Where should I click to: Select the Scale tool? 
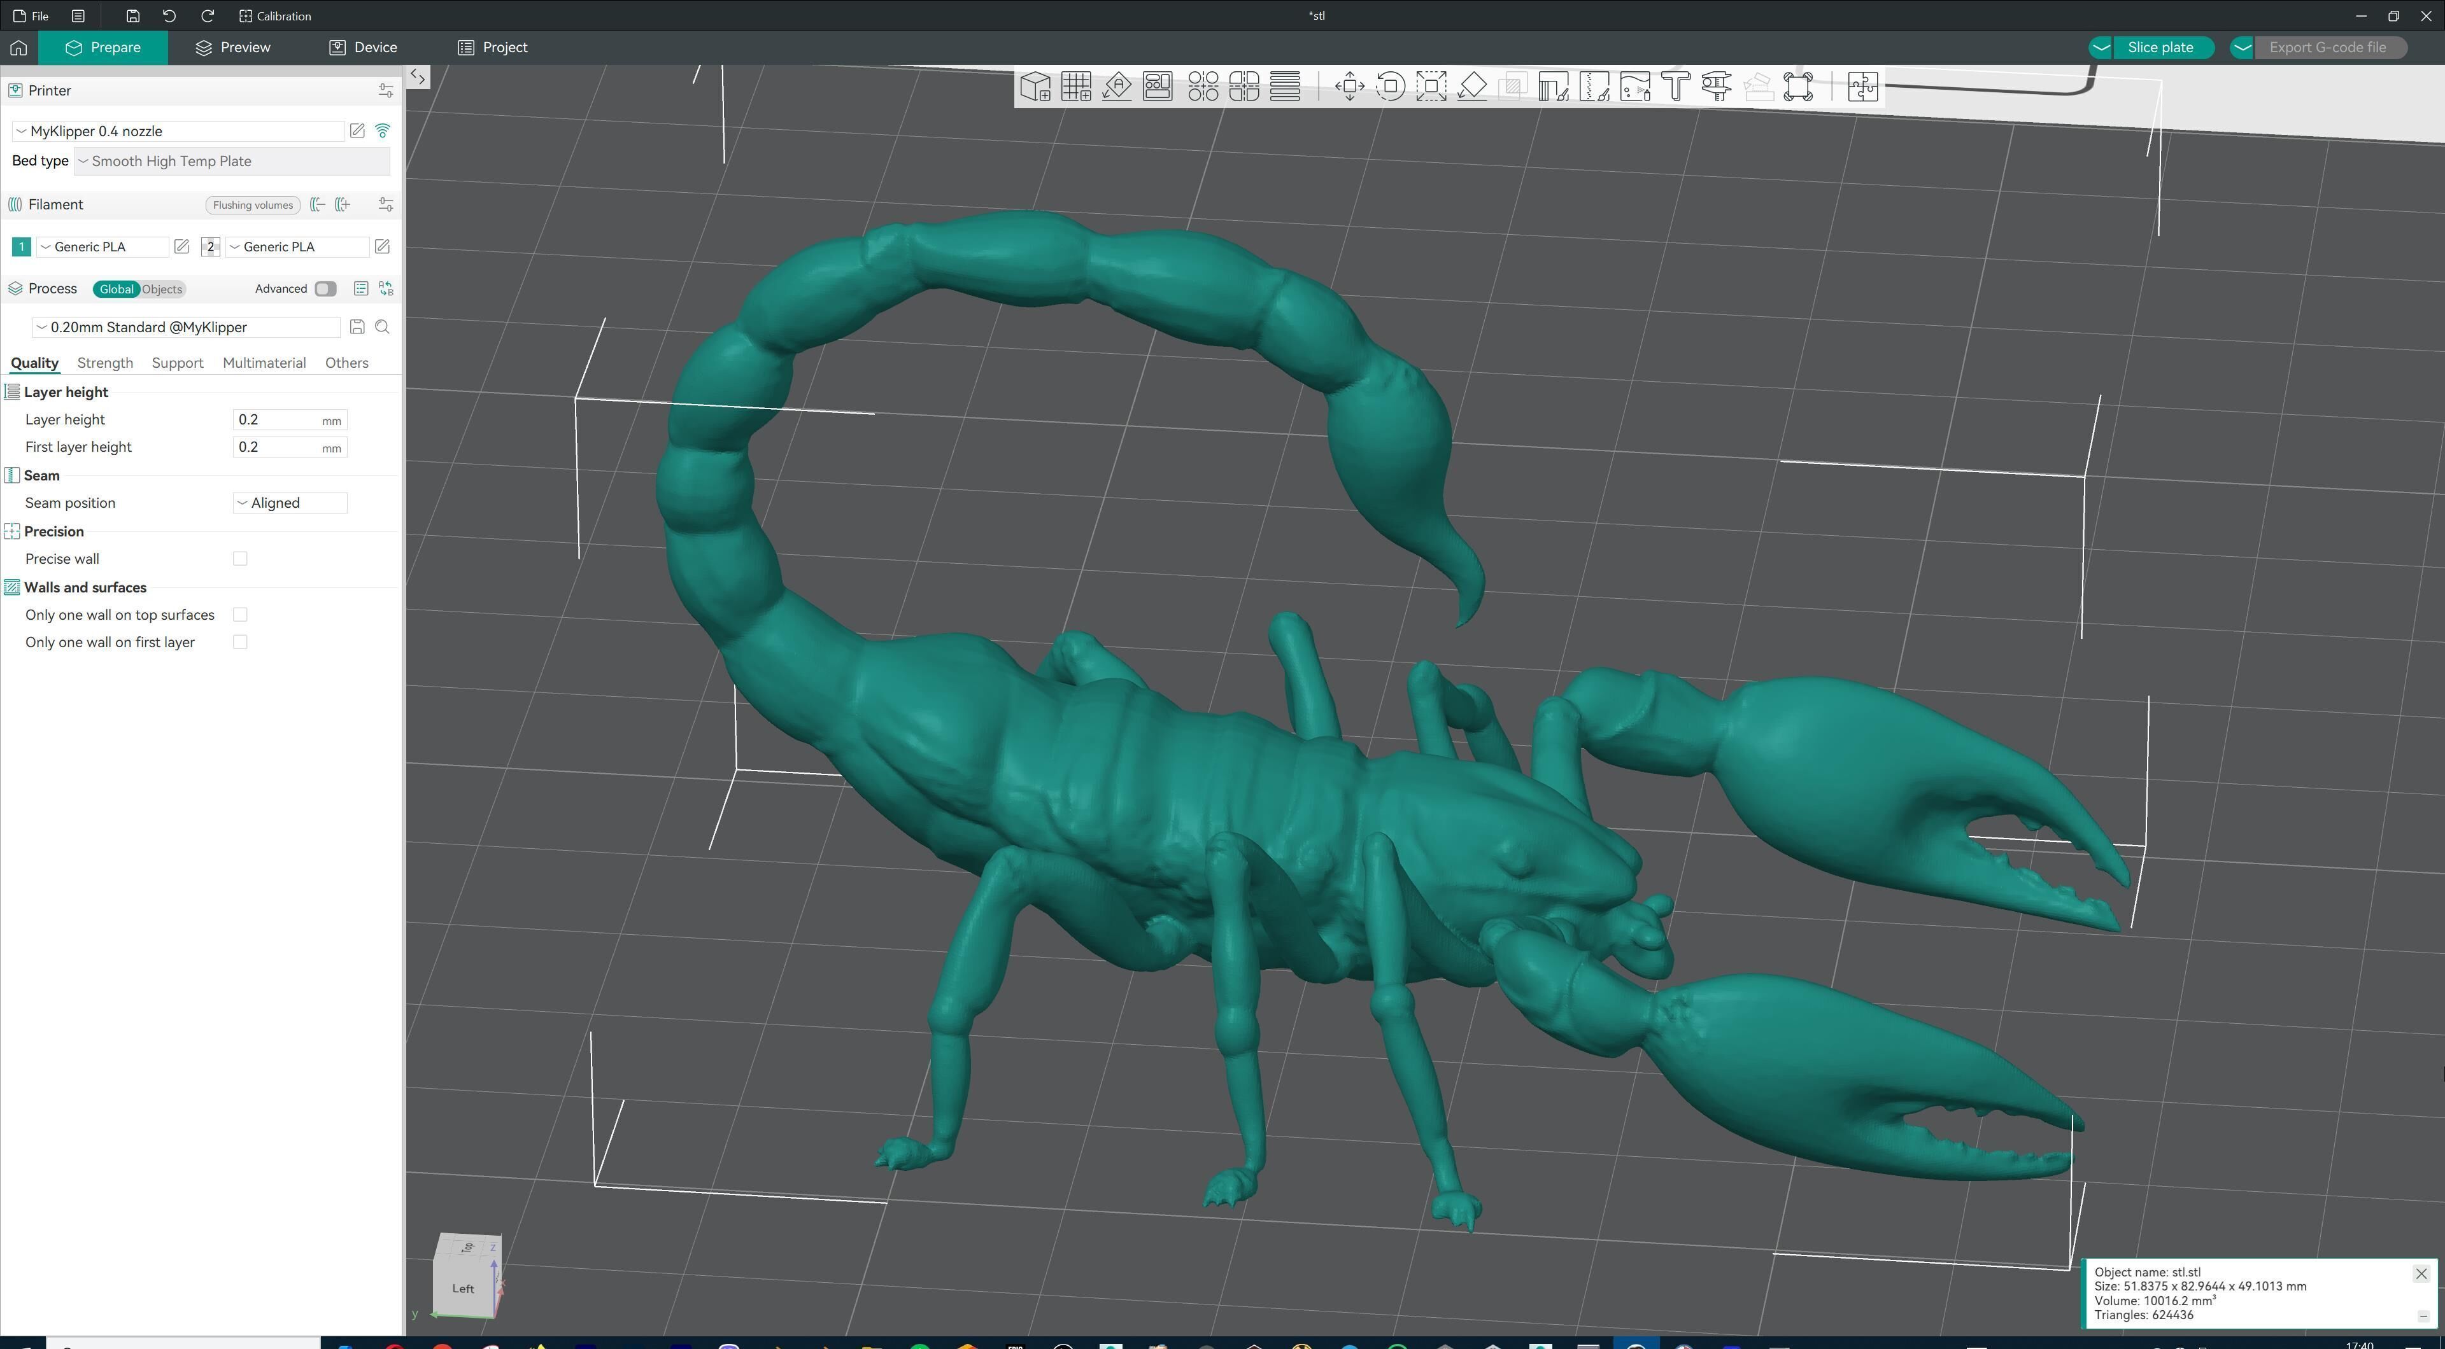1431,87
